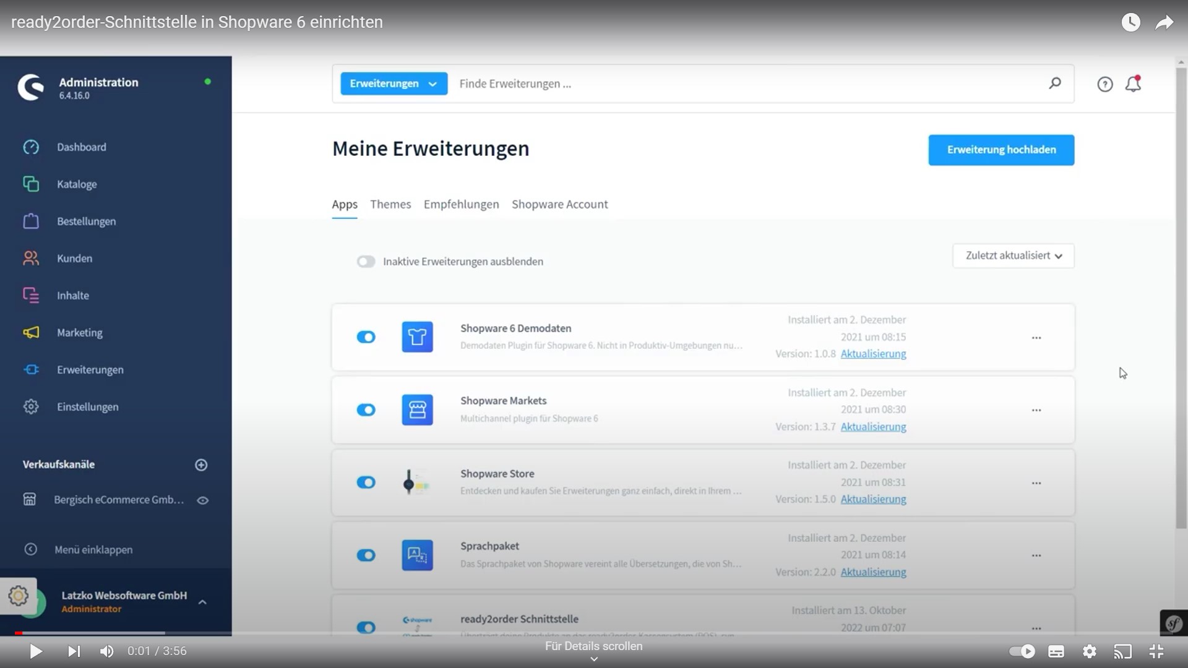Click Aktualisierung link for Sprachpaket
This screenshot has width=1188, height=668.
click(873, 572)
